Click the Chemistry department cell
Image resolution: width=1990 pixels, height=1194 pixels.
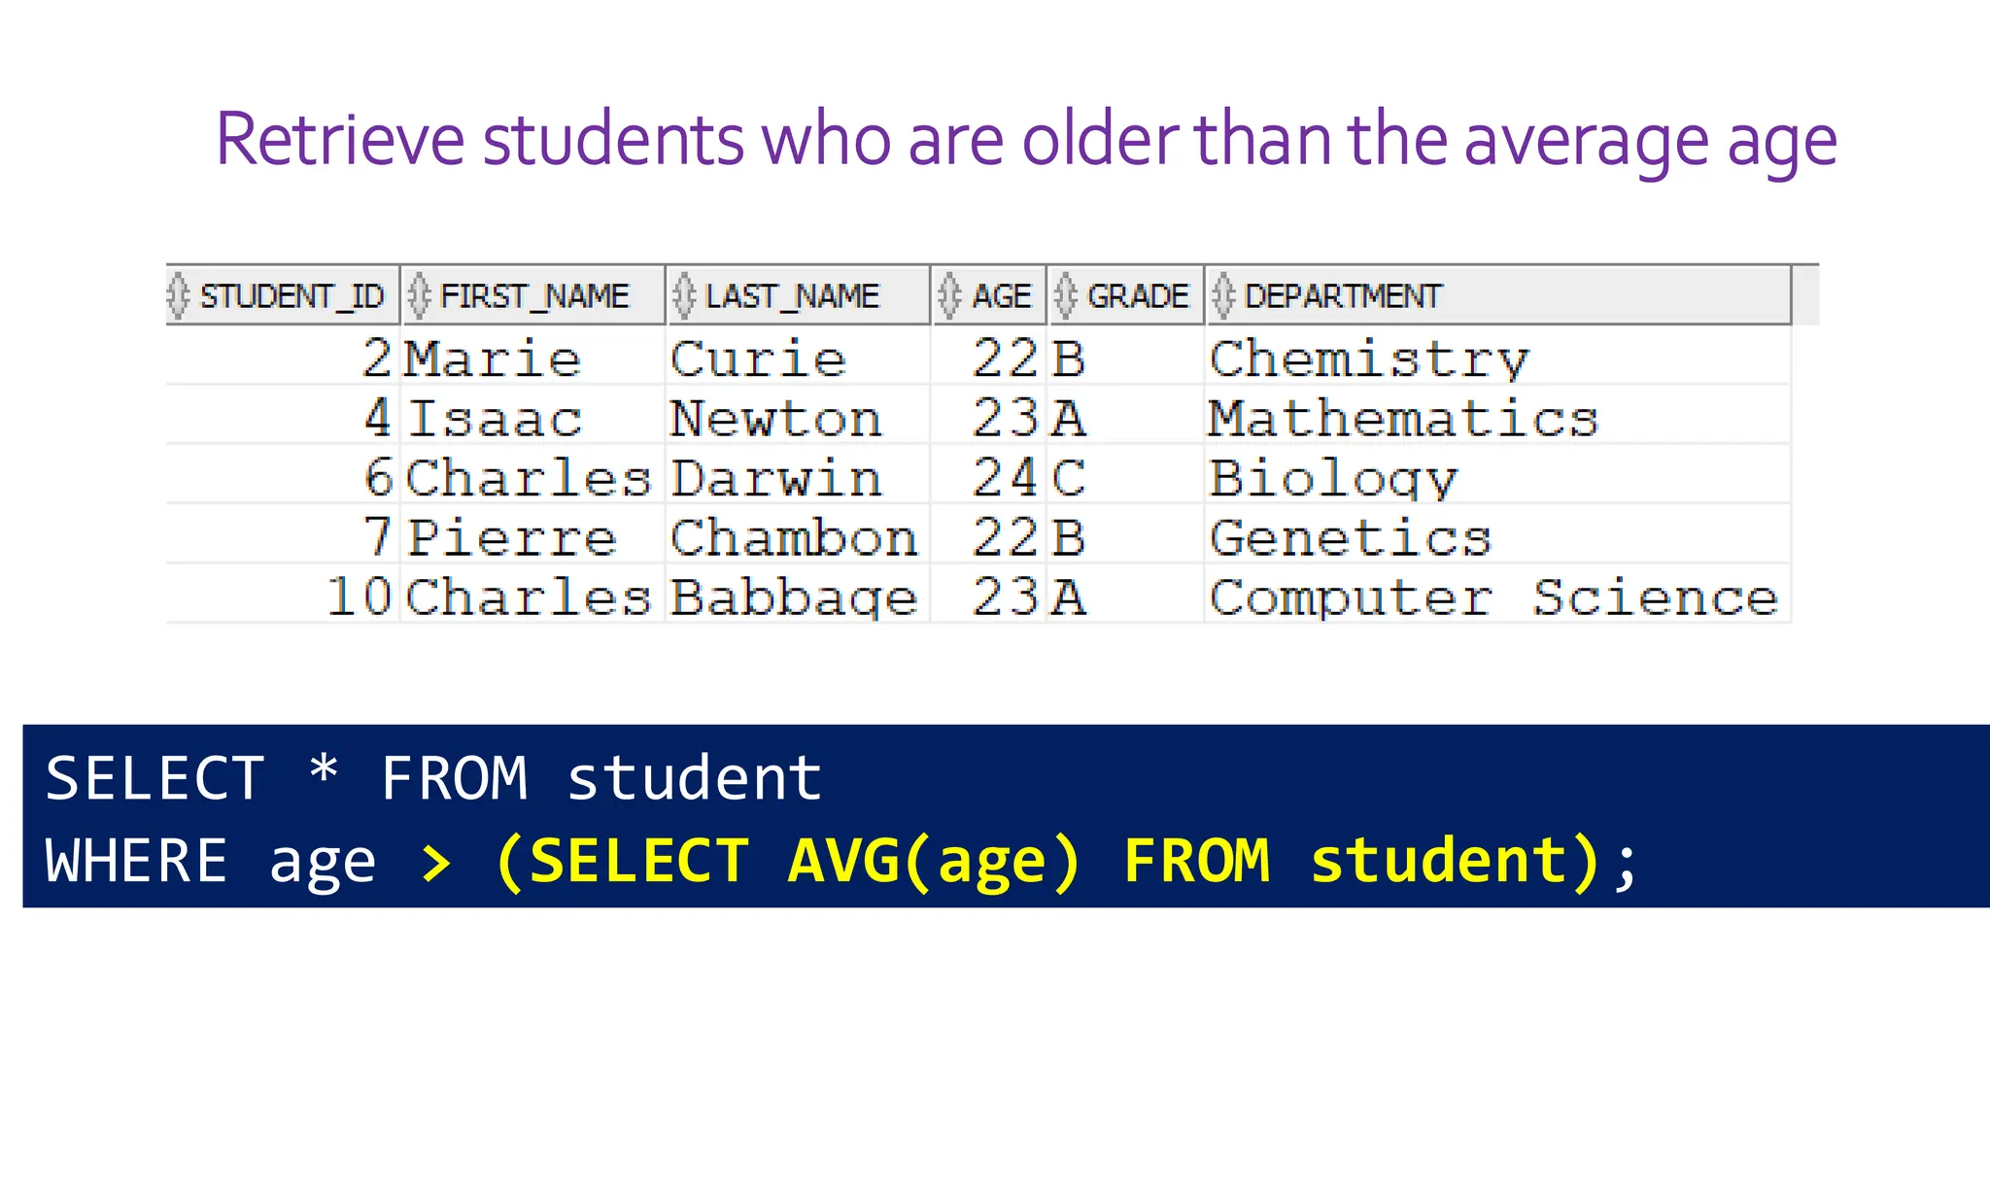(1368, 358)
